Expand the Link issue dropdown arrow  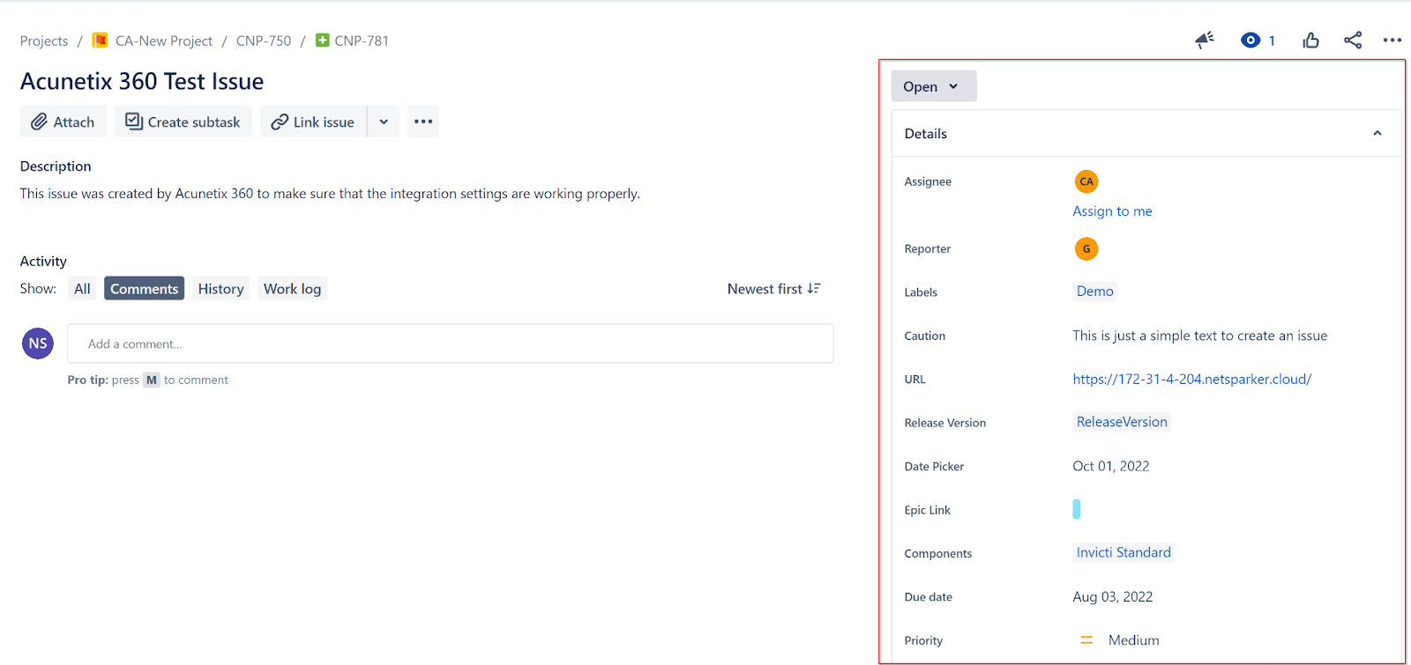pyautogui.click(x=384, y=122)
